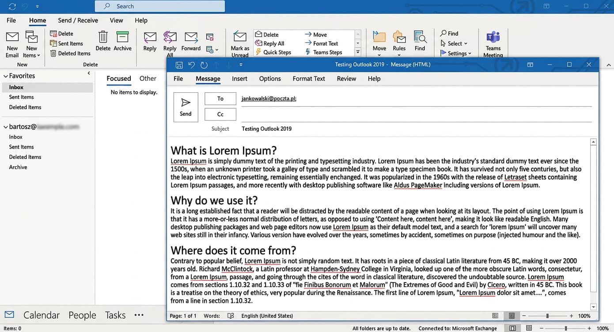Click Mark as Unread

240,44
